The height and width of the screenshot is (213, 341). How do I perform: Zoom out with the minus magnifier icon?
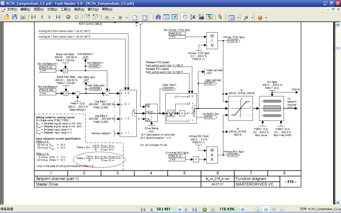click(x=107, y=18)
